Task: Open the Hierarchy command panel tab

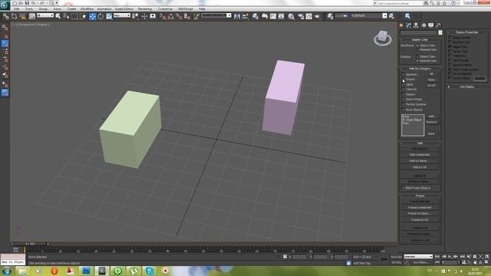Action: point(416,25)
